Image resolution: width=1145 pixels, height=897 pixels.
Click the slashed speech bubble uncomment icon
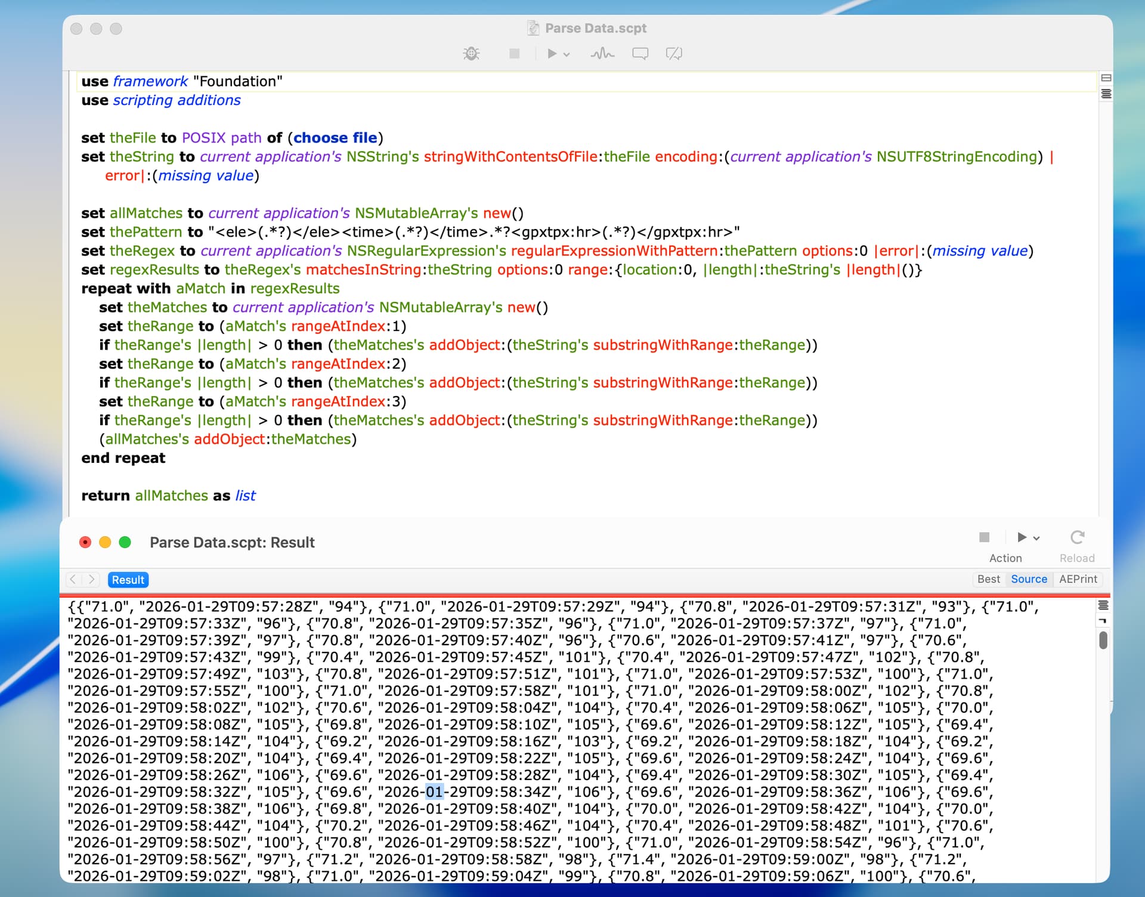pos(674,54)
